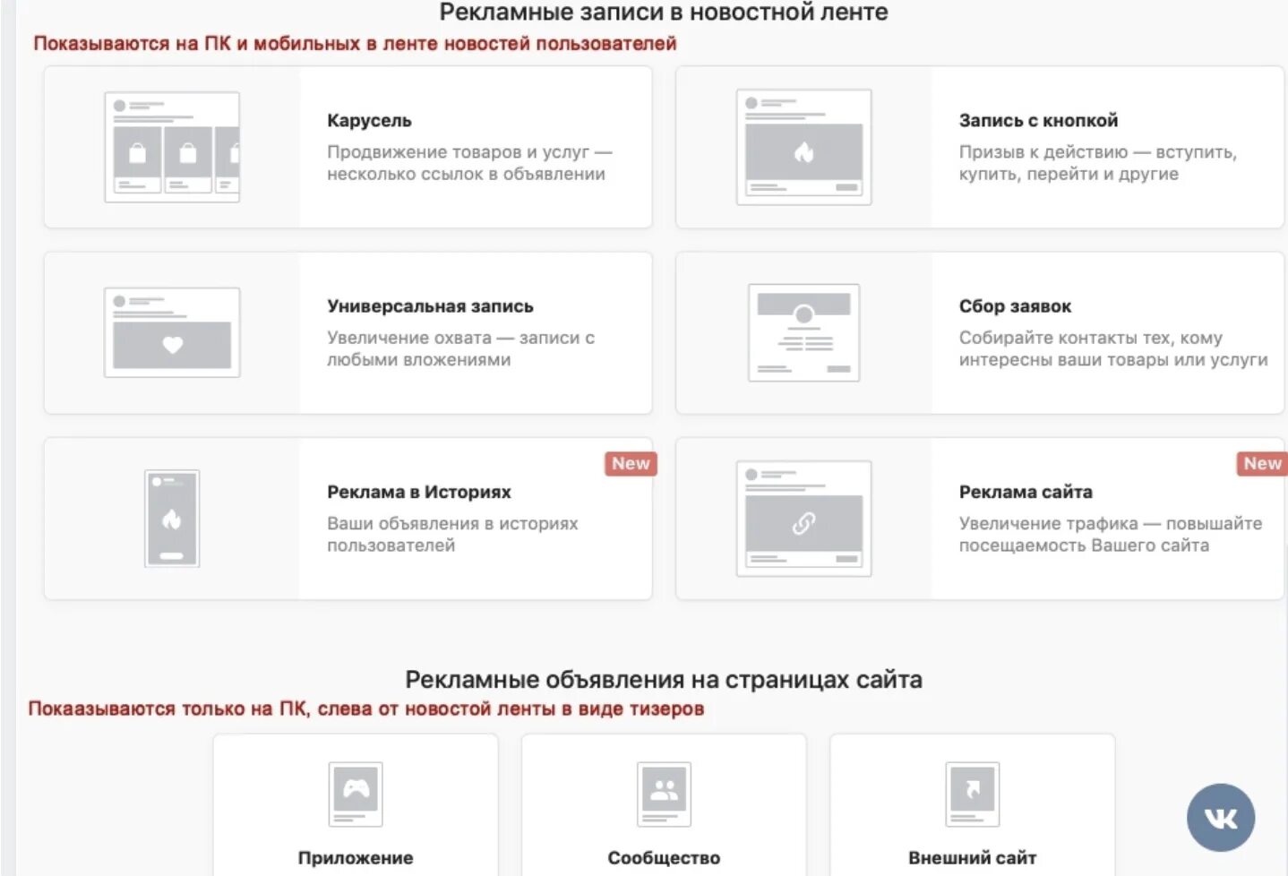The height and width of the screenshot is (876, 1288).
Task: Select the Приложение label
Action: [356, 858]
